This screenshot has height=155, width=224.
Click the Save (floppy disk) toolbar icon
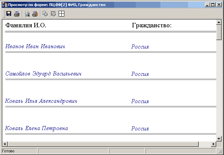point(9,14)
